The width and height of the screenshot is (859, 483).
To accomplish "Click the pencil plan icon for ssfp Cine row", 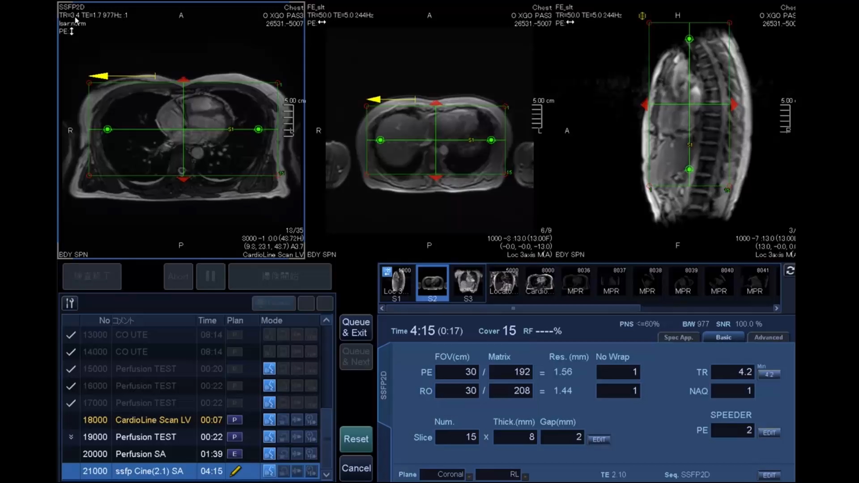I will 235,471.
